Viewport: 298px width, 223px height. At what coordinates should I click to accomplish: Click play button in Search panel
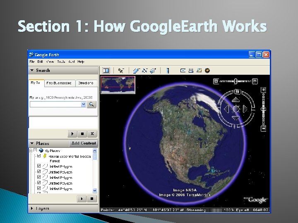[72, 134]
